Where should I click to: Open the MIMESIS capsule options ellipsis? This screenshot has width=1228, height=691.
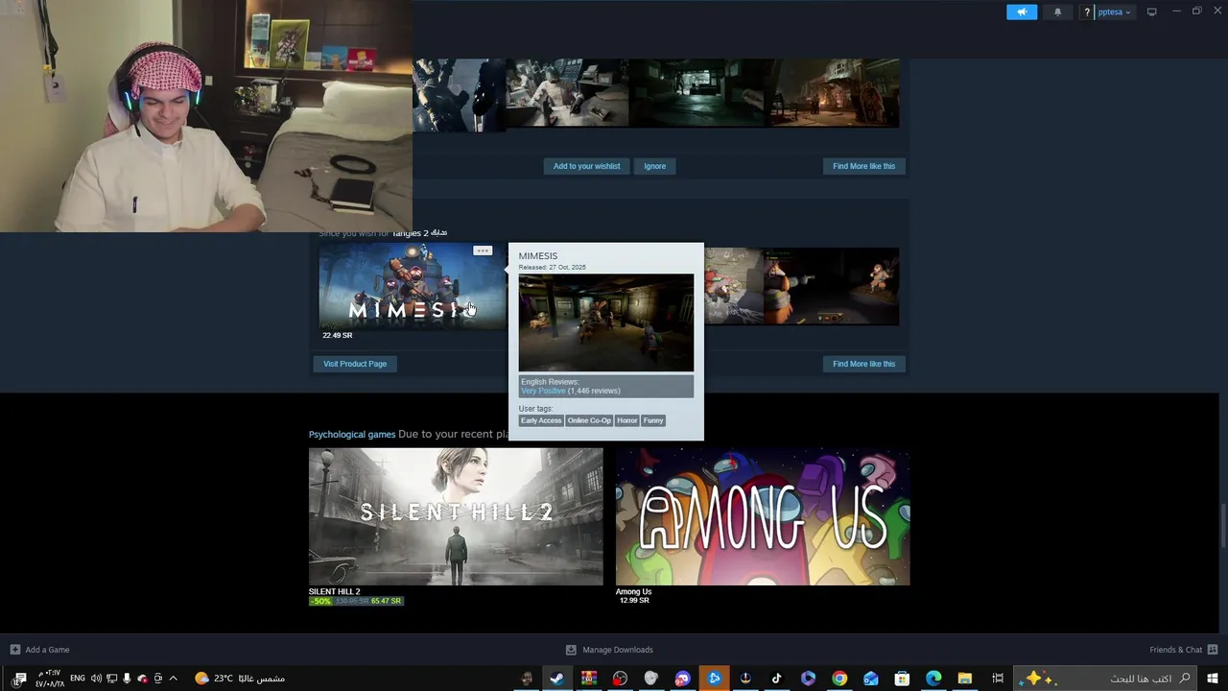click(483, 251)
